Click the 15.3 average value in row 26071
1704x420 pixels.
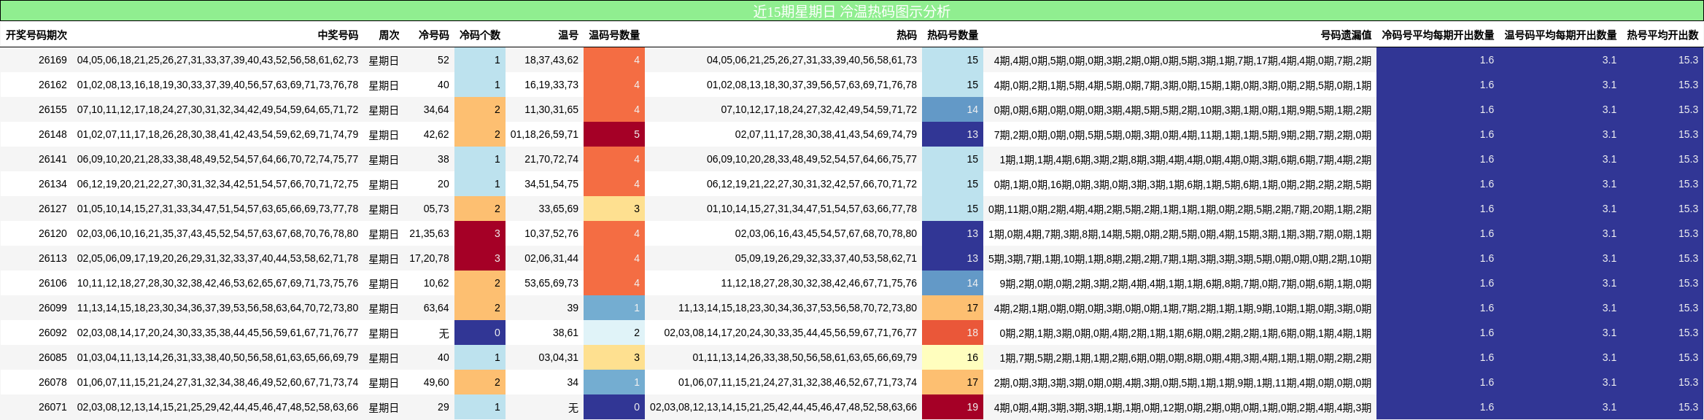pos(1688,407)
